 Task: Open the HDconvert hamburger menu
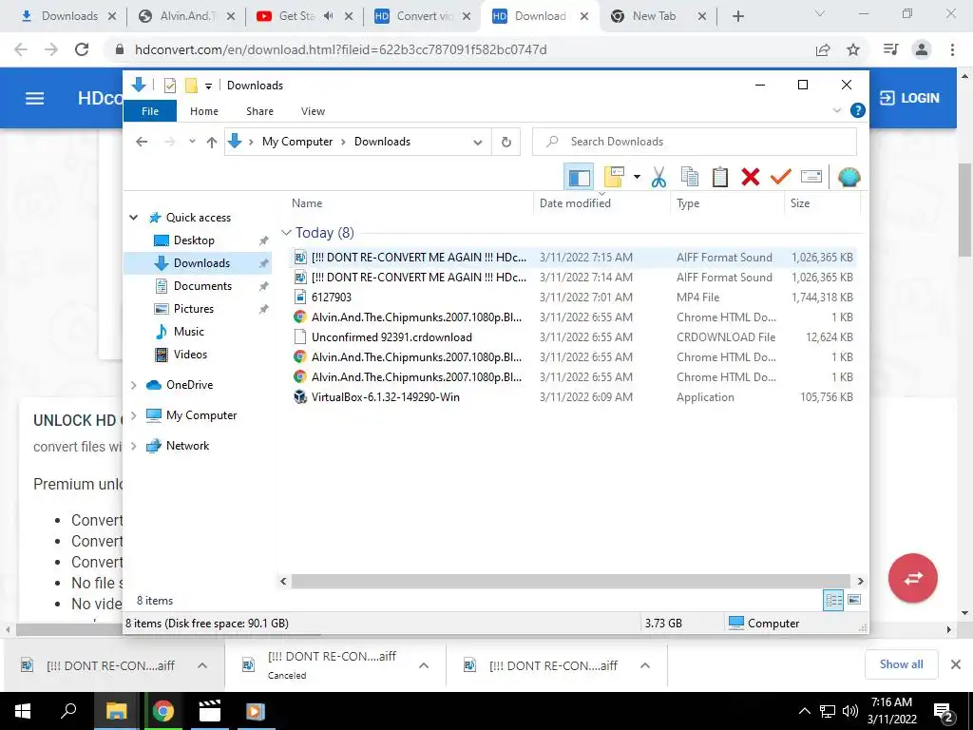(35, 98)
